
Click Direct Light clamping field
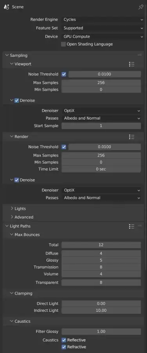click(x=101, y=304)
